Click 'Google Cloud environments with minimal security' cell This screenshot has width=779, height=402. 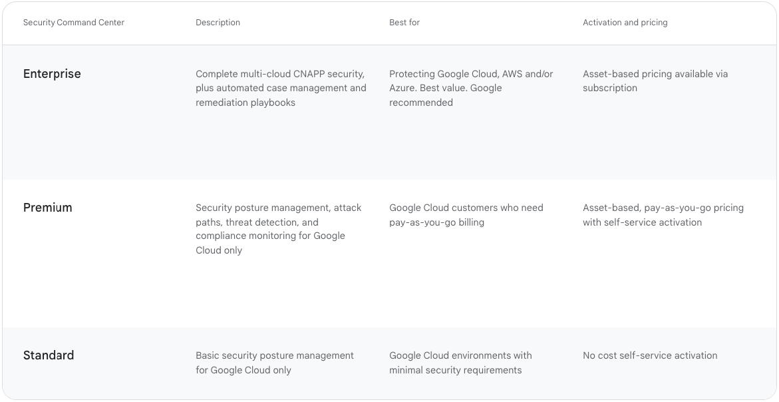pos(460,363)
